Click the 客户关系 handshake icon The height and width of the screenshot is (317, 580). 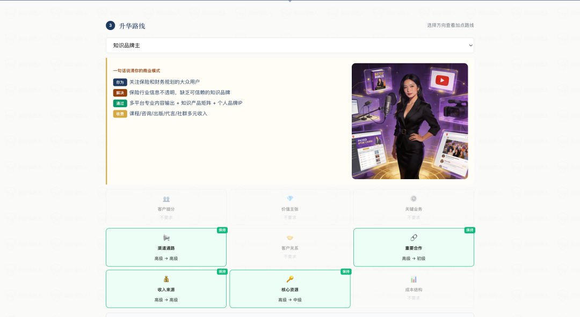coord(290,238)
